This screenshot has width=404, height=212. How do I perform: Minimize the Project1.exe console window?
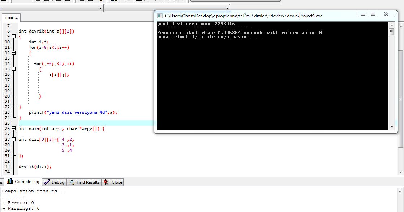(363, 14)
